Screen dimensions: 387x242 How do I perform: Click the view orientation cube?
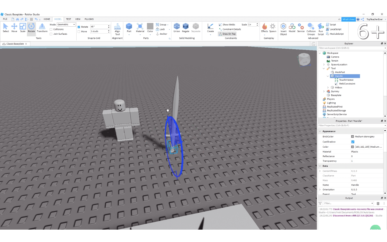coord(304,59)
